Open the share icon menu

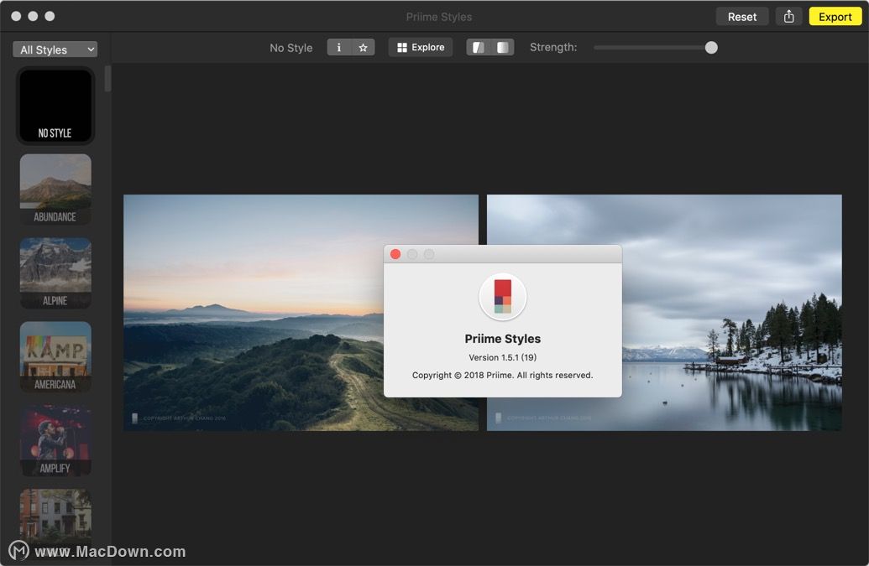[x=788, y=17]
